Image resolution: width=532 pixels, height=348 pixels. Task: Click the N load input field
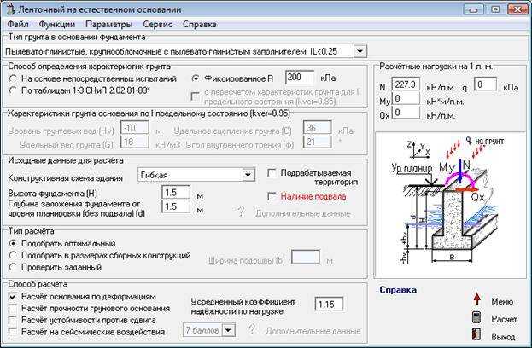(406, 84)
